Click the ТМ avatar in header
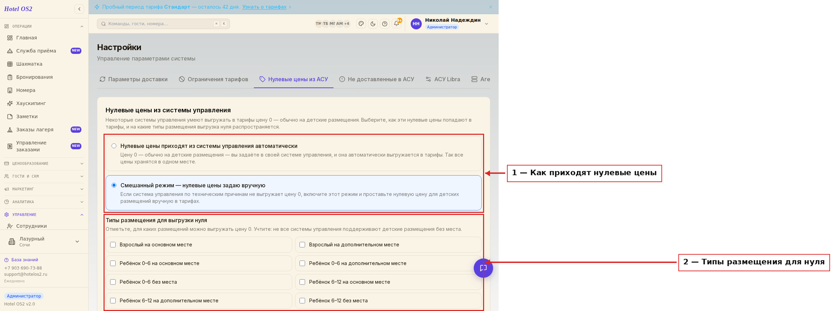This screenshot has height=311, width=838. 318,24
